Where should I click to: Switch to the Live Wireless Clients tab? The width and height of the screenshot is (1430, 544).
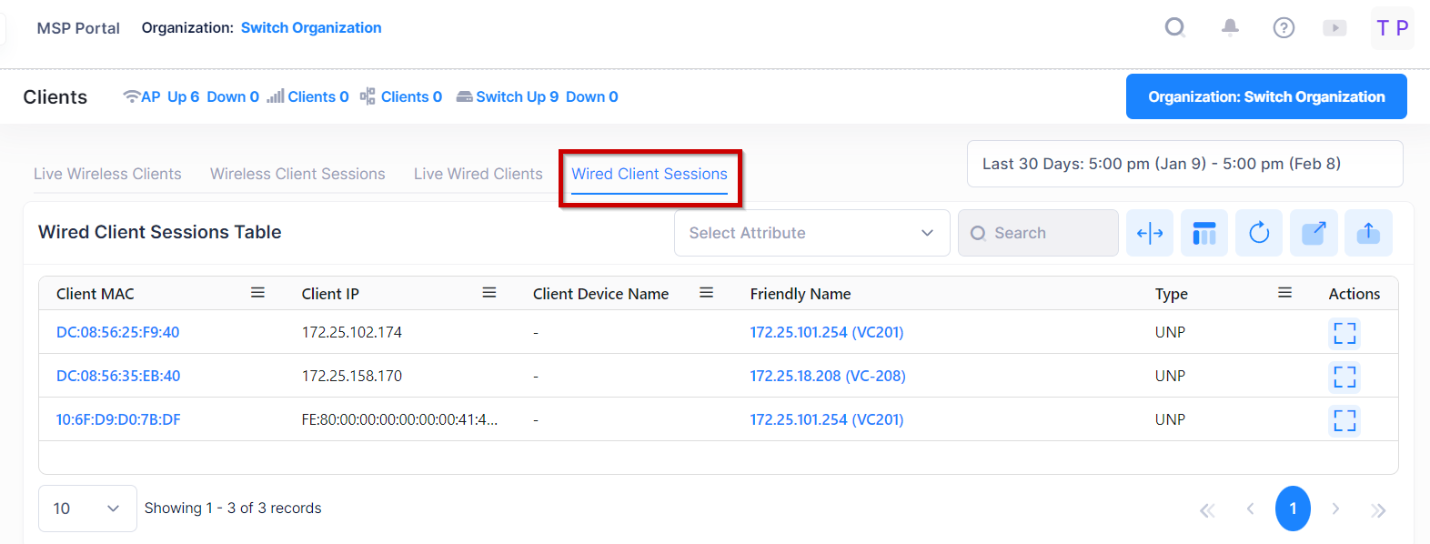107,174
